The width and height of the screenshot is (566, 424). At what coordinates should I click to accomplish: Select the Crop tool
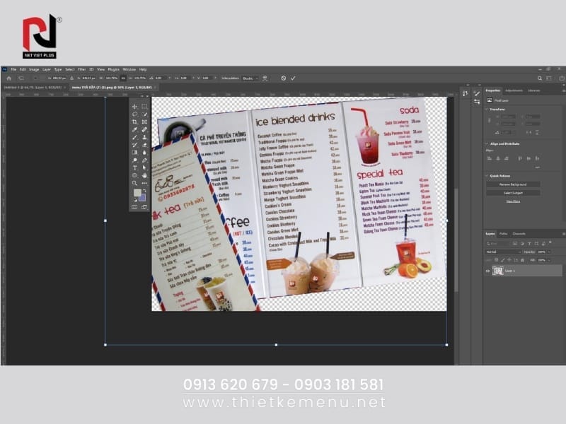point(134,121)
